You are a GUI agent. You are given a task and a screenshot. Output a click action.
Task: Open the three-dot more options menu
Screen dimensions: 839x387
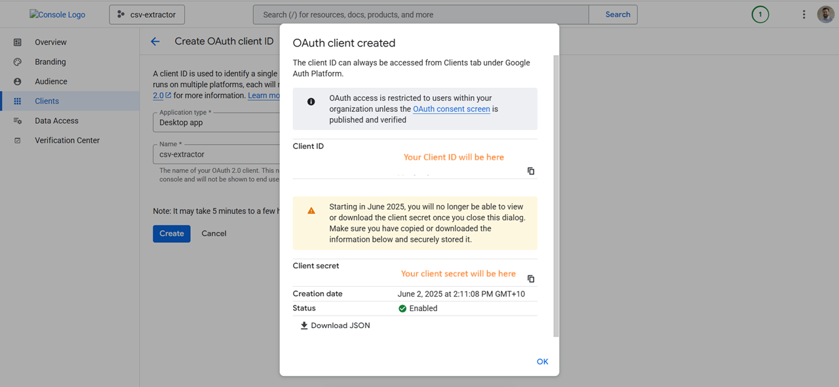tap(804, 14)
